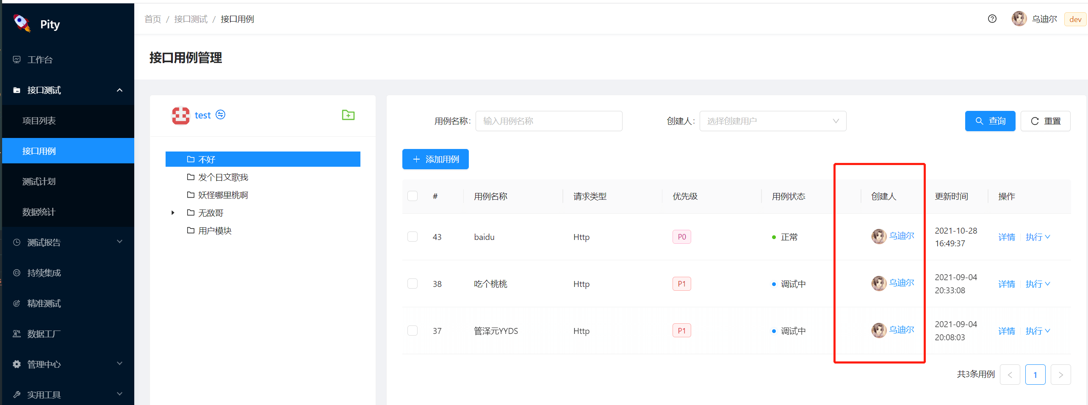The image size is (1088, 405).
Task: Open 详情 for the 吃个桃桃 case
Action: click(1007, 284)
